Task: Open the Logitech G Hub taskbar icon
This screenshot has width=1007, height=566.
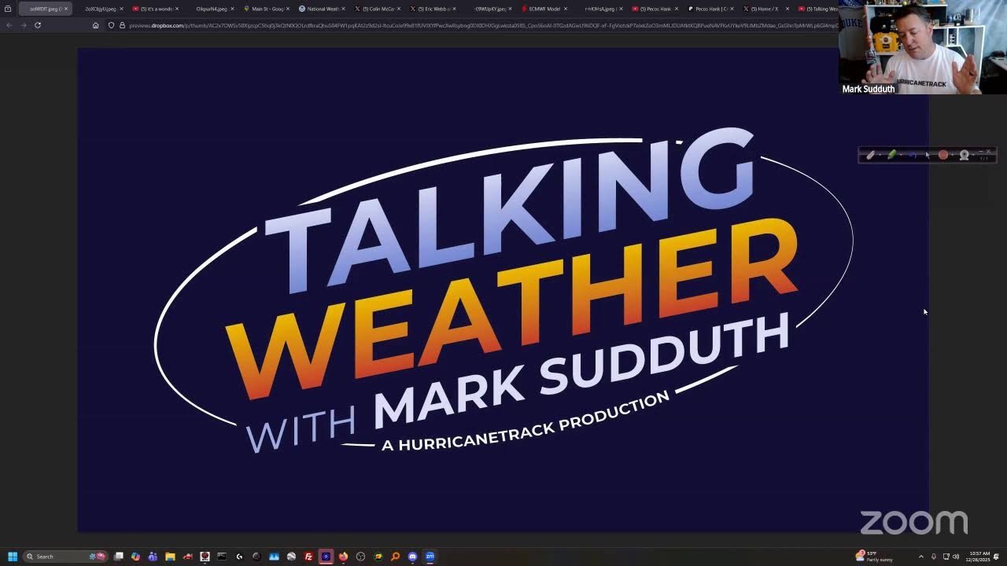Action: point(239,557)
